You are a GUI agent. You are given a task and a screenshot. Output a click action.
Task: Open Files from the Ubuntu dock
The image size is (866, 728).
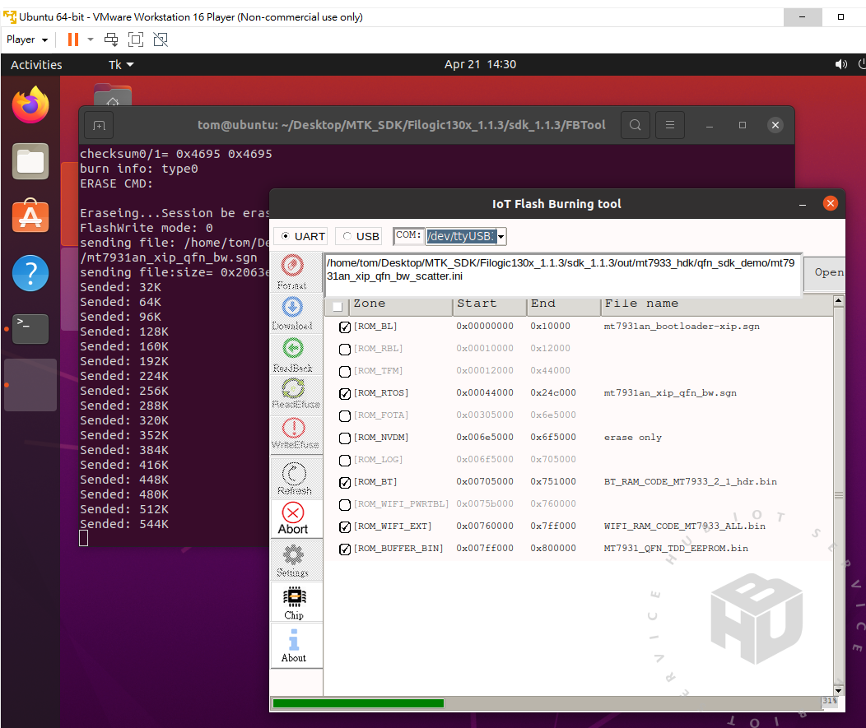30,162
